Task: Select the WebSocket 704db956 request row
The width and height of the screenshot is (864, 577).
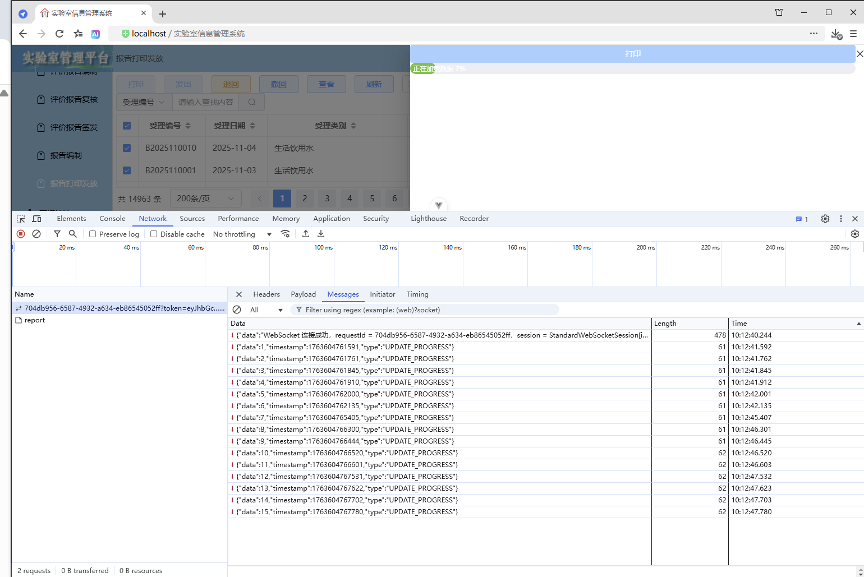Action: coord(120,308)
